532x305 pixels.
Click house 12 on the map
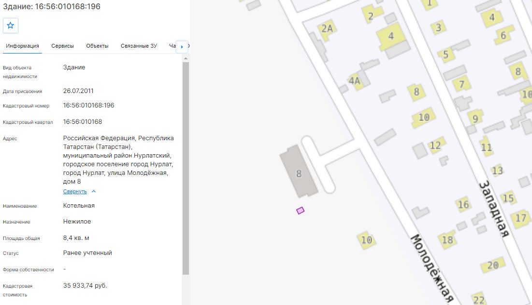coord(436,146)
